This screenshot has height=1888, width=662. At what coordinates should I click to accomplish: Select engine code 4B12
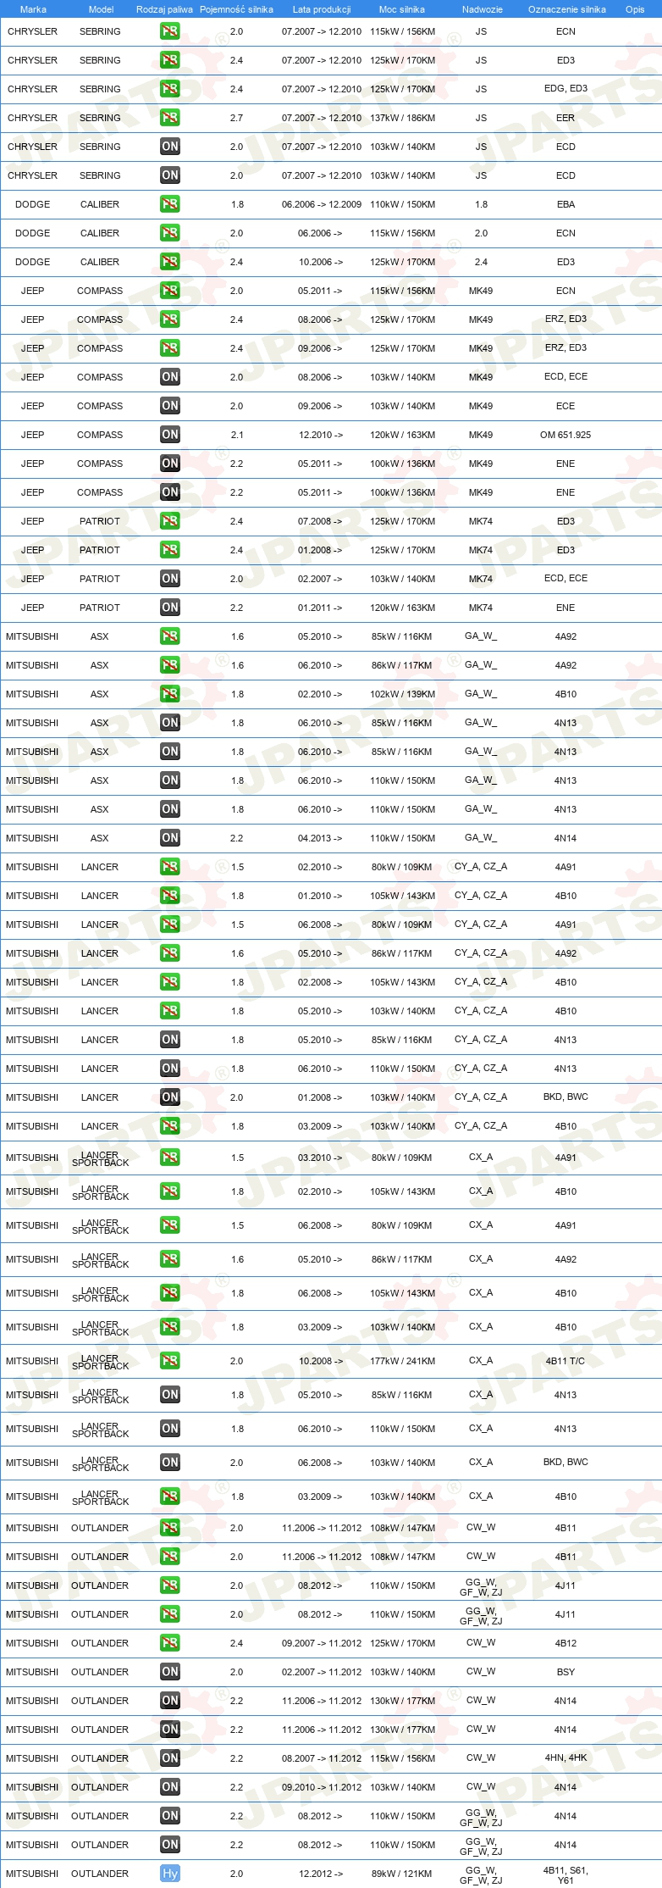(565, 1643)
